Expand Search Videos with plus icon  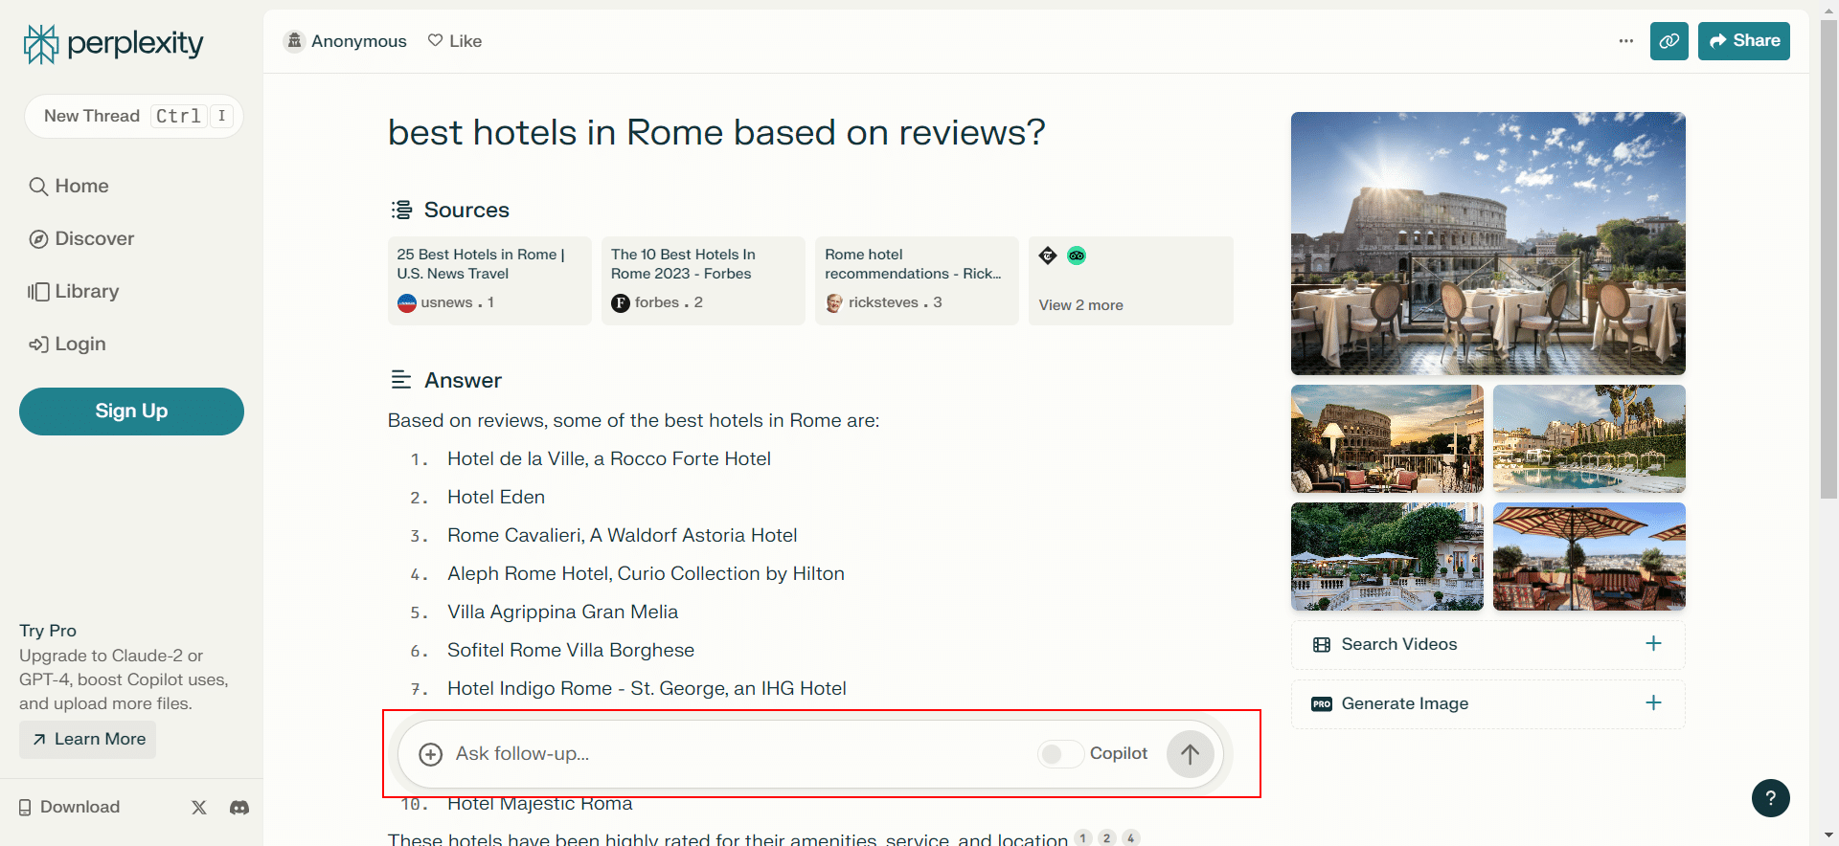point(1653,644)
